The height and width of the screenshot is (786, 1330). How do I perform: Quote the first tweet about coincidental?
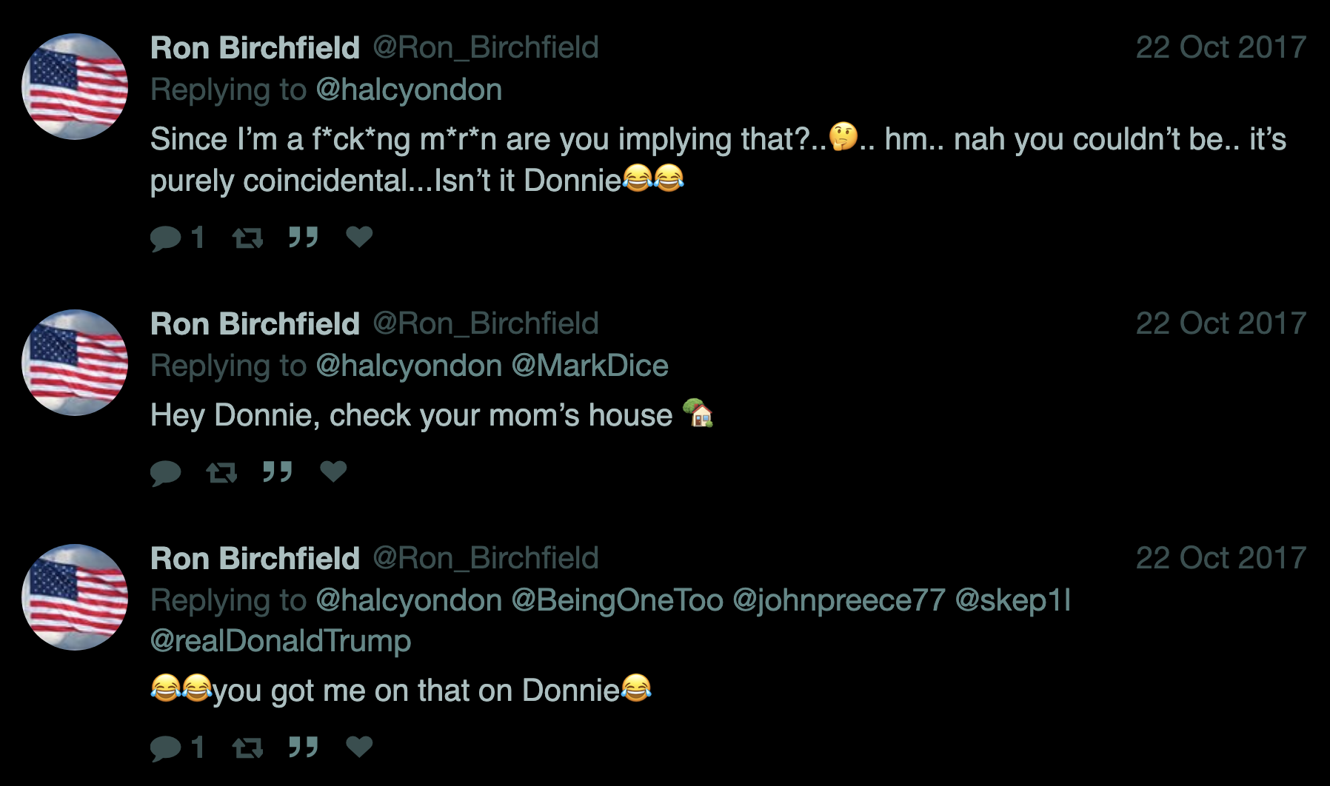tap(303, 238)
